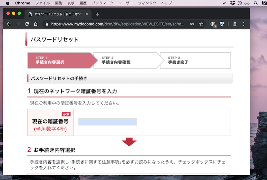267x180 pixels.
Task: Open a new browser tab
Action: click(97, 14)
